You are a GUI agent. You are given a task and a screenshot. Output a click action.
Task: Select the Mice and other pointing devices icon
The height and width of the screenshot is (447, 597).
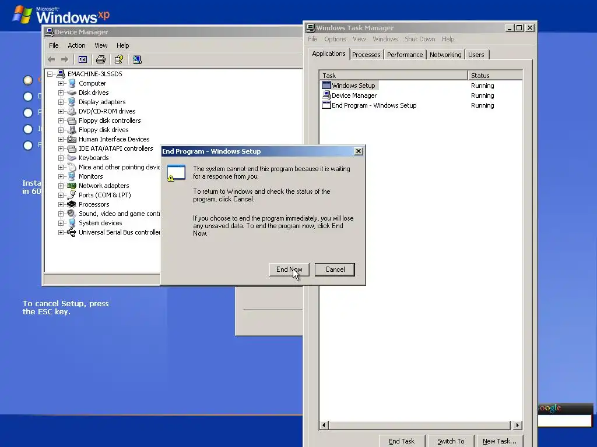[x=72, y=167]
